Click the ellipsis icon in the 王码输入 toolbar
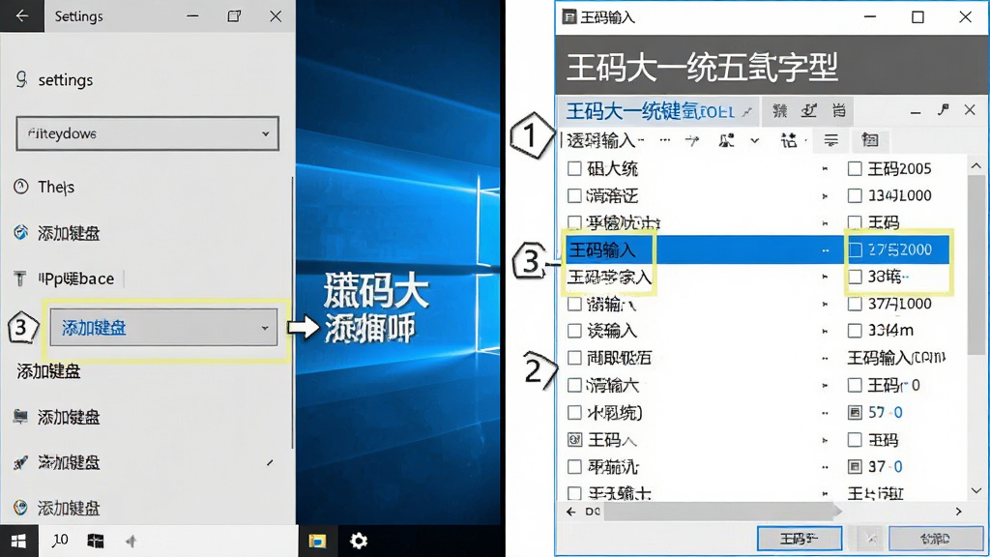 click(x=665, y=140)
